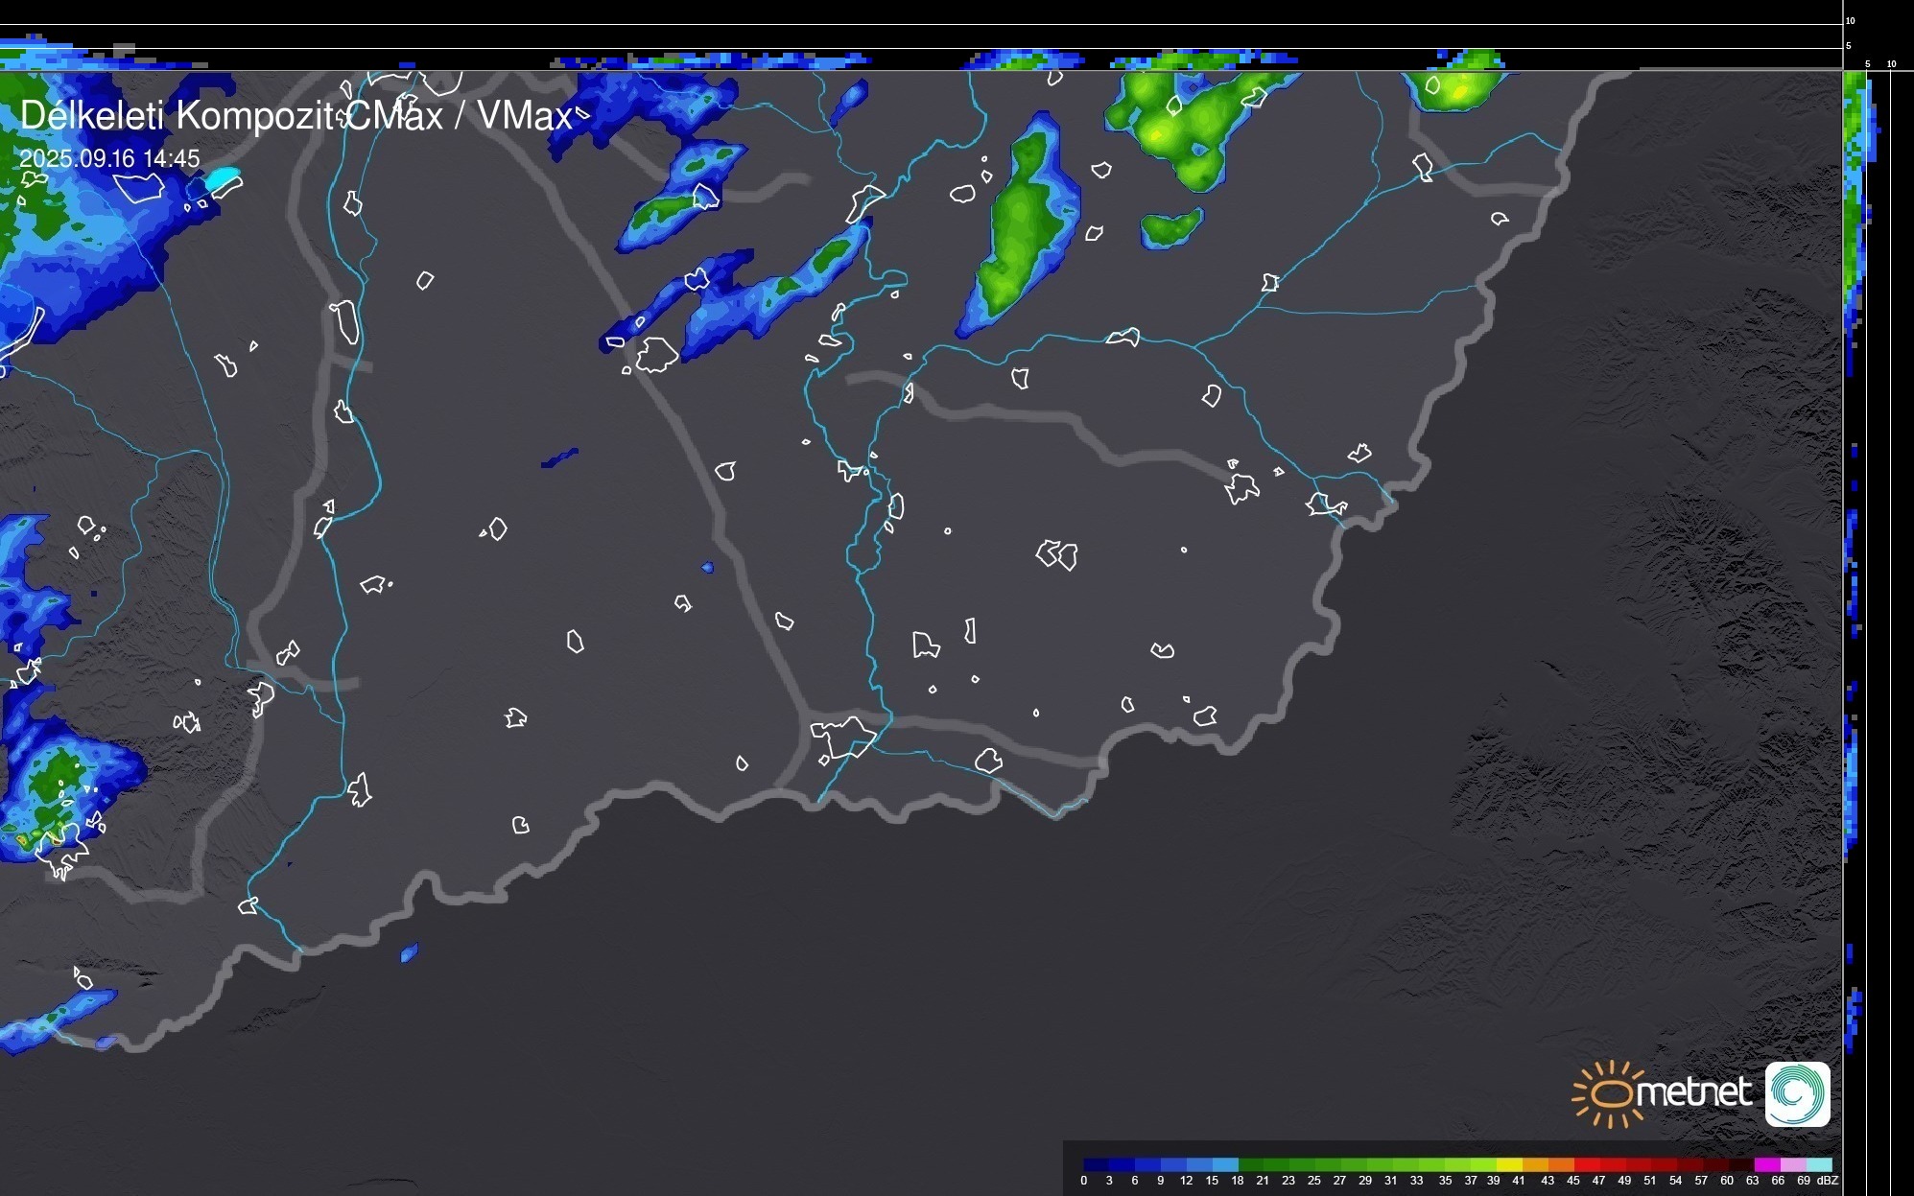
Task: Click the 2025.09.16 14:45 timestamp
Action: 109,158
